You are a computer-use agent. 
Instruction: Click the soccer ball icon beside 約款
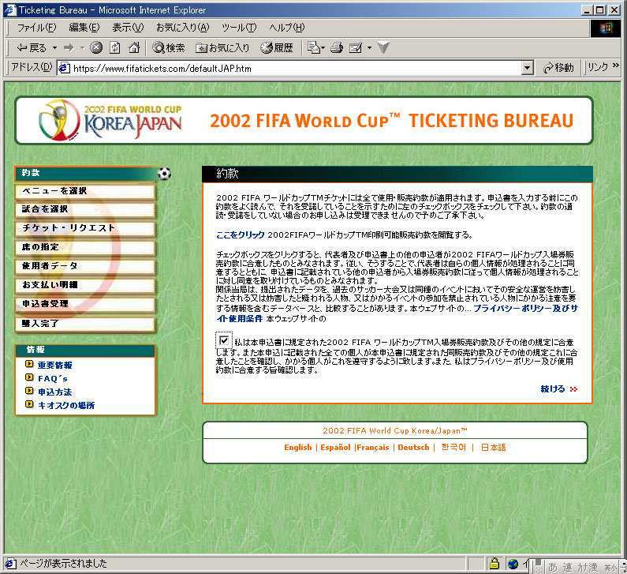pyautogui.click(x=164, y=174)
